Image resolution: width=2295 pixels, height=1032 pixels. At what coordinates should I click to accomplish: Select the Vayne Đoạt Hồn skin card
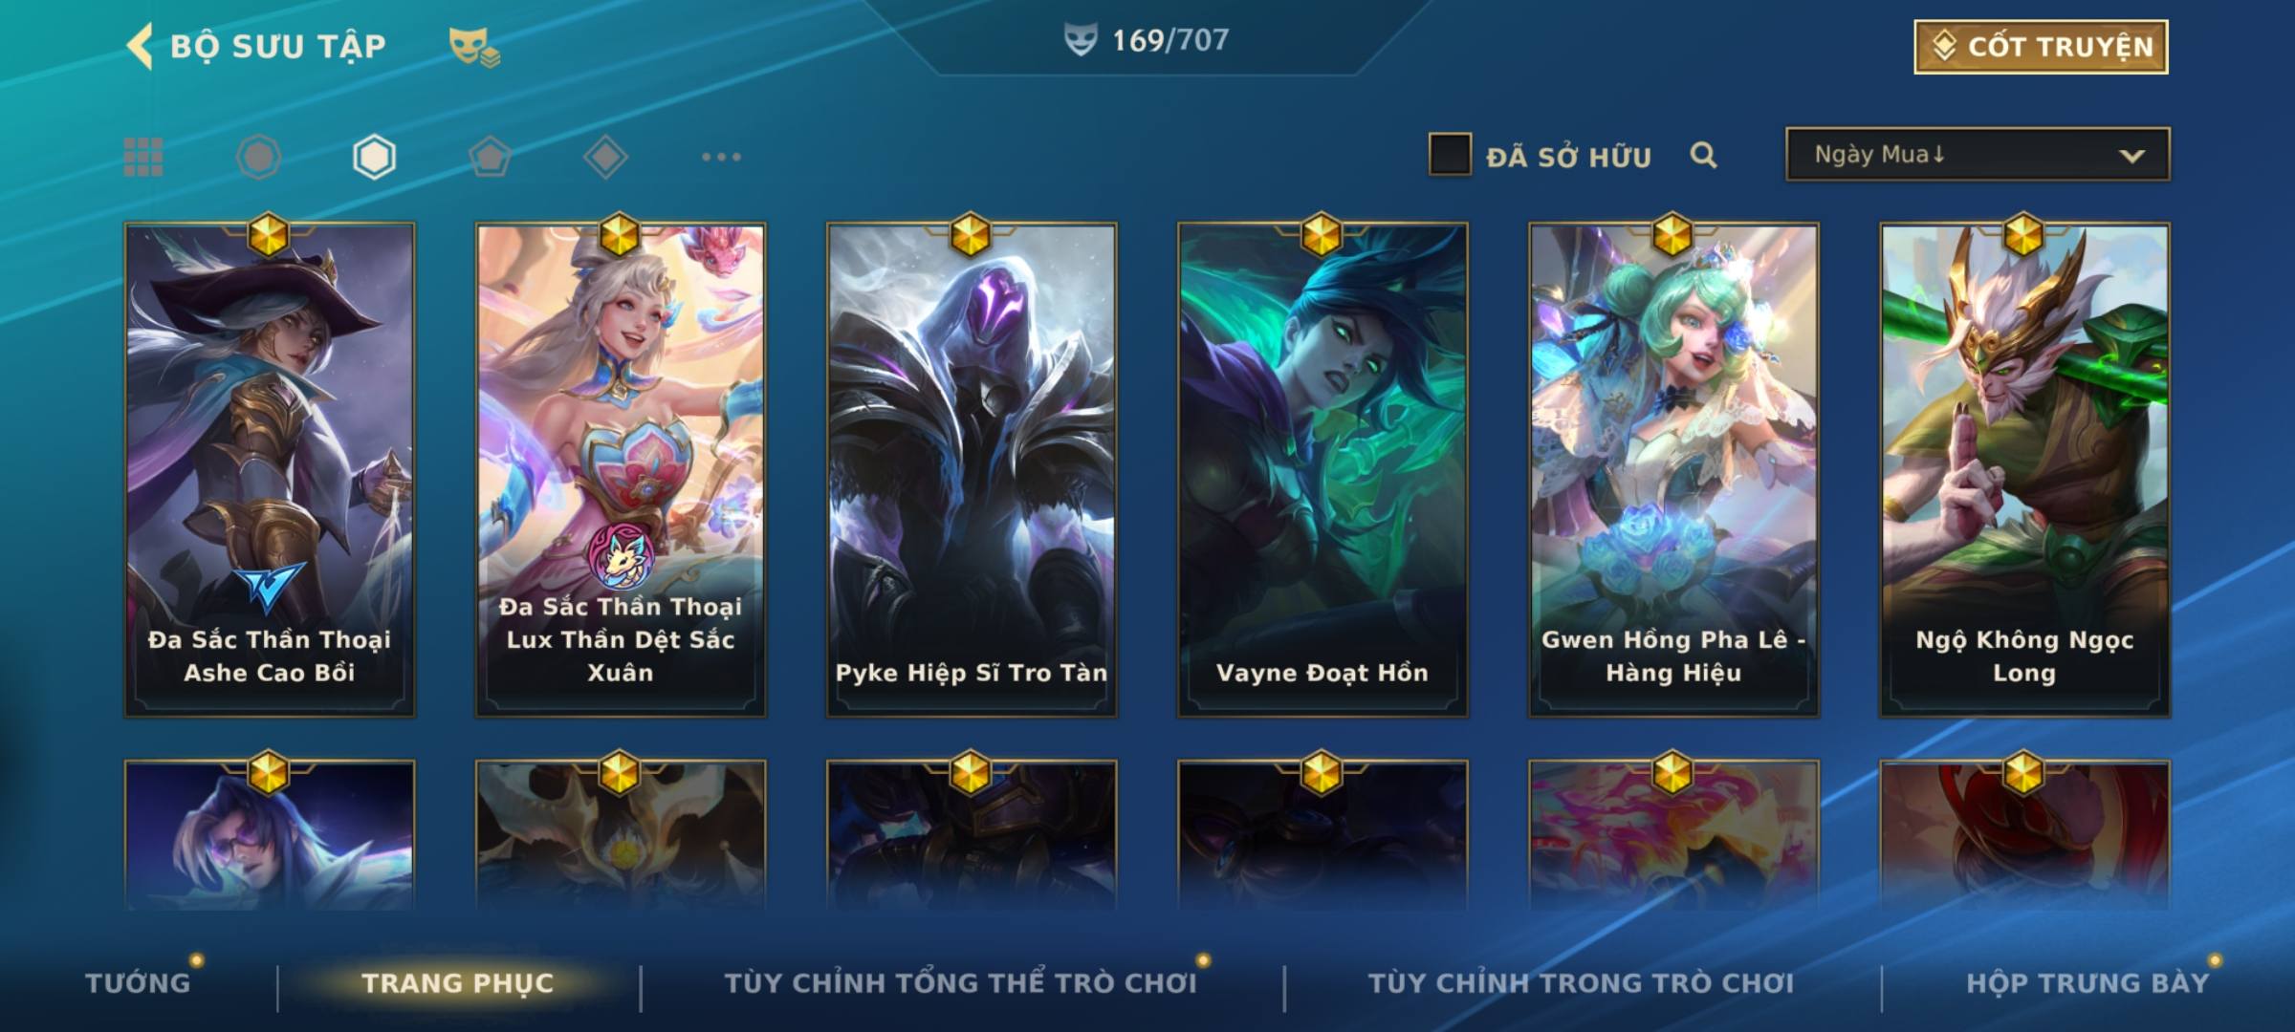(1322, 469)
